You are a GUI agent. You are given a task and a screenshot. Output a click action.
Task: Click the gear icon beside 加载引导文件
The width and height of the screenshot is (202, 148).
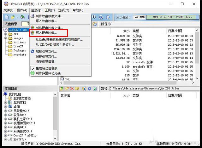[32, 51]
